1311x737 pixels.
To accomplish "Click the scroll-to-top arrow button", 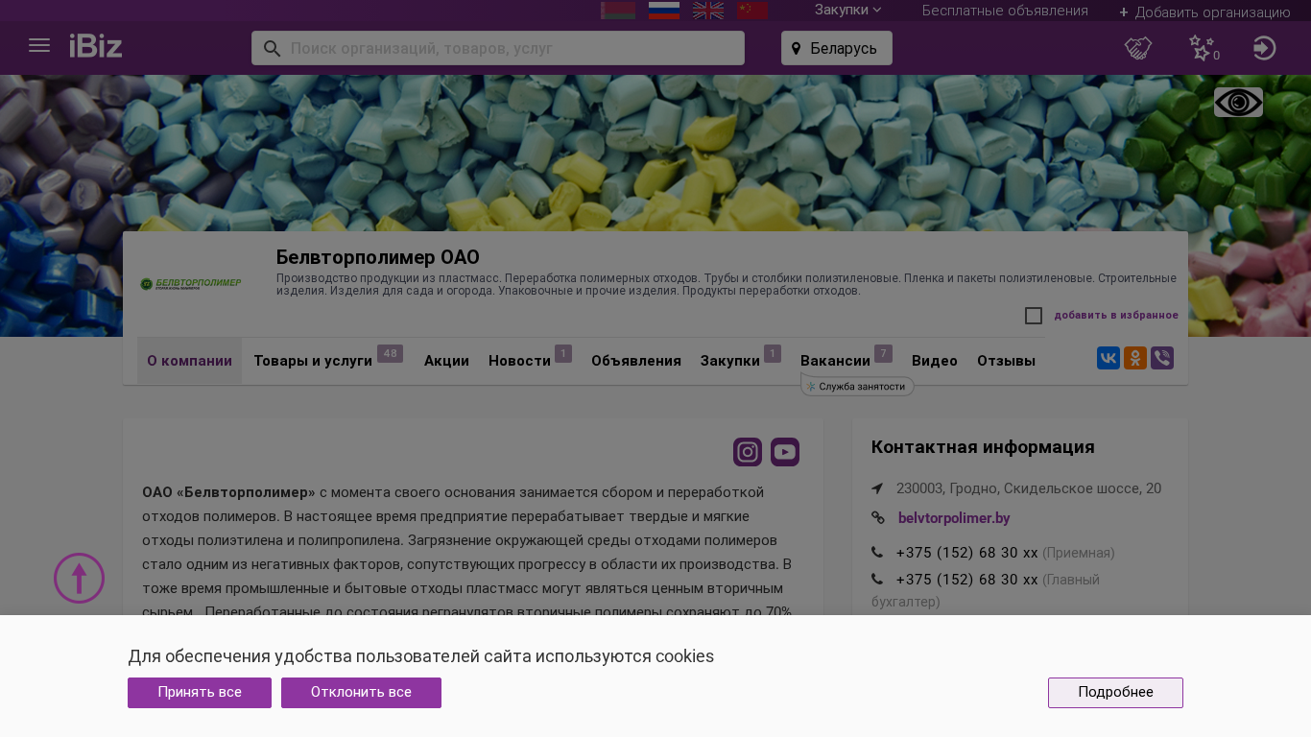I will 79,578.
